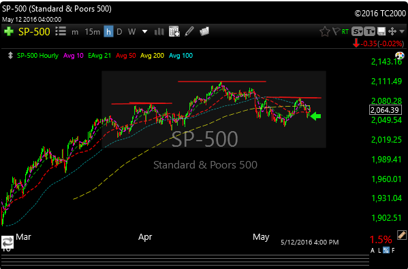Screen dimensions: 408x269
Task: Open the watchlist list icon beside SP-500
Action: [x=61, y=31]
